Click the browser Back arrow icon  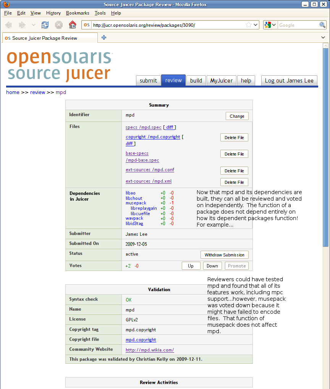pos(8,25)
